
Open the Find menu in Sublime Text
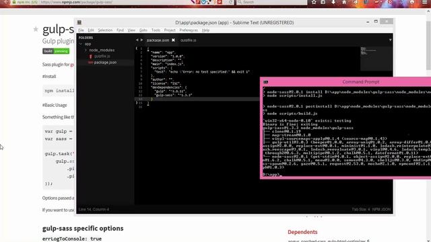(120, 30)
